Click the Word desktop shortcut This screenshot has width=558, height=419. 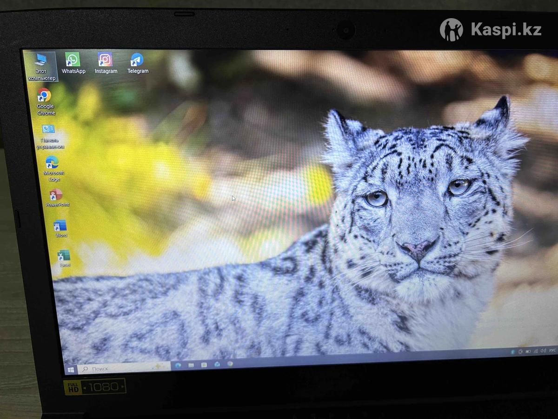tap(60, 226)
